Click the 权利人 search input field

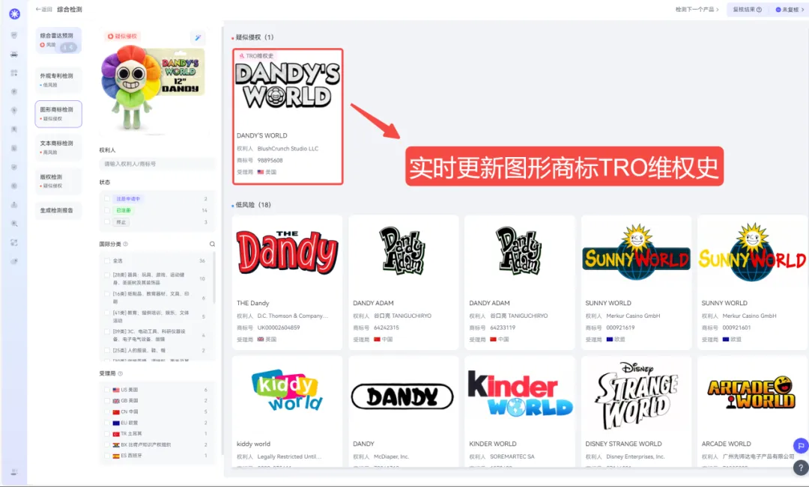point(157,164)
